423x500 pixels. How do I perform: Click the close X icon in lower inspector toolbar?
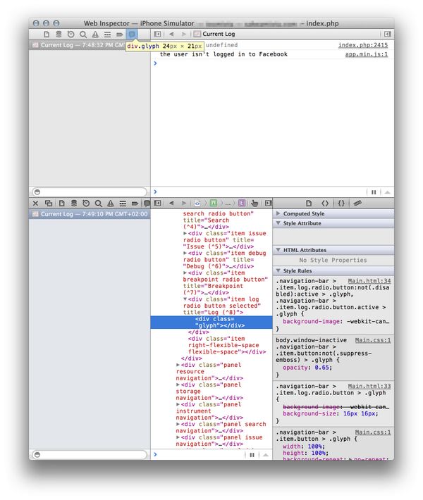[35, 203]
